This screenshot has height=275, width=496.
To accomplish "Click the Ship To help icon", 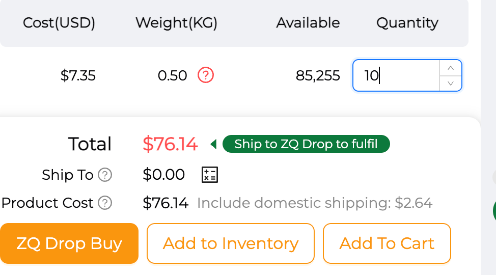I will [x=105, y=175].
